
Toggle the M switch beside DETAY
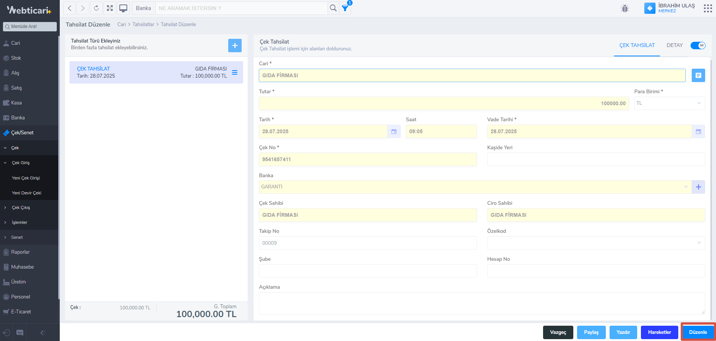coord(698,46)
